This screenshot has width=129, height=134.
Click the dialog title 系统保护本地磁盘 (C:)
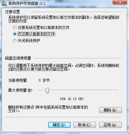27,3
